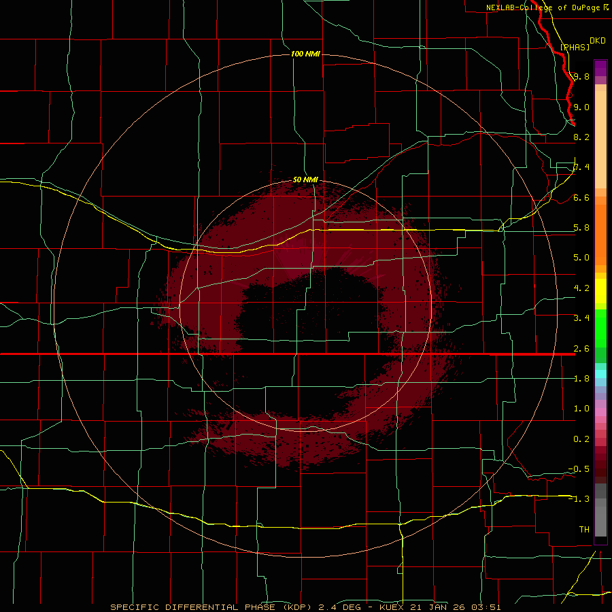The height and width of the screenshot is (612, 612).
Task: Click the "50 NMI" range ring label
Action: click(x=305, y=180)
